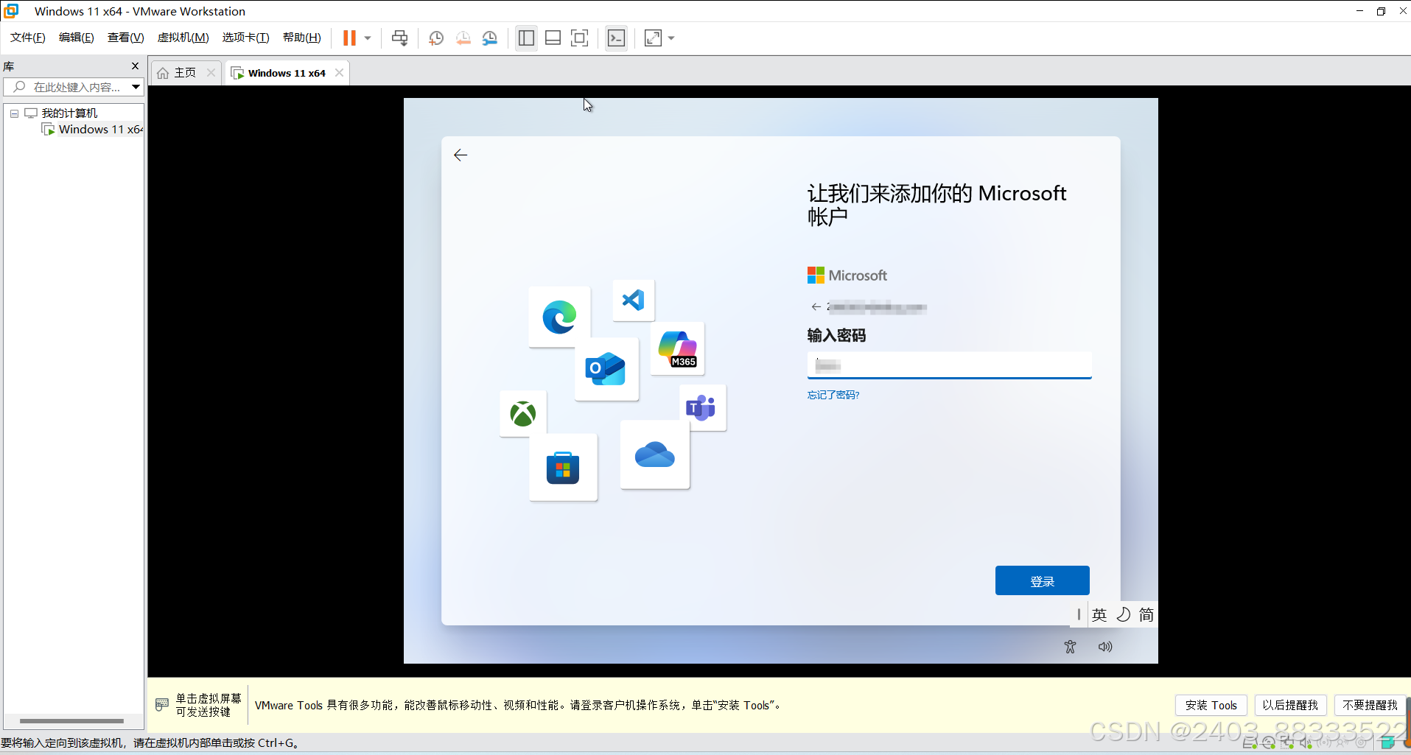Image resolution: width=1411 pixels, height=755 pixels.
Task: Close the Windows 11 x64 tab
Action: 339,72
